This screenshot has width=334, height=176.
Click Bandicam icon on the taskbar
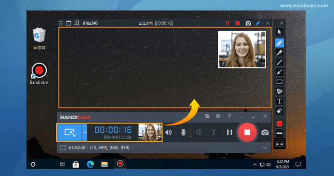click(120, 164)
